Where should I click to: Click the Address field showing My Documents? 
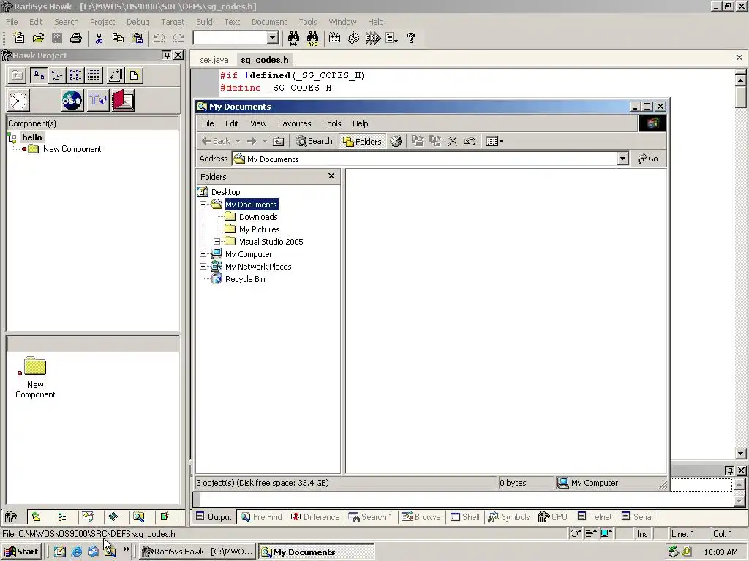tap(425, 159)
